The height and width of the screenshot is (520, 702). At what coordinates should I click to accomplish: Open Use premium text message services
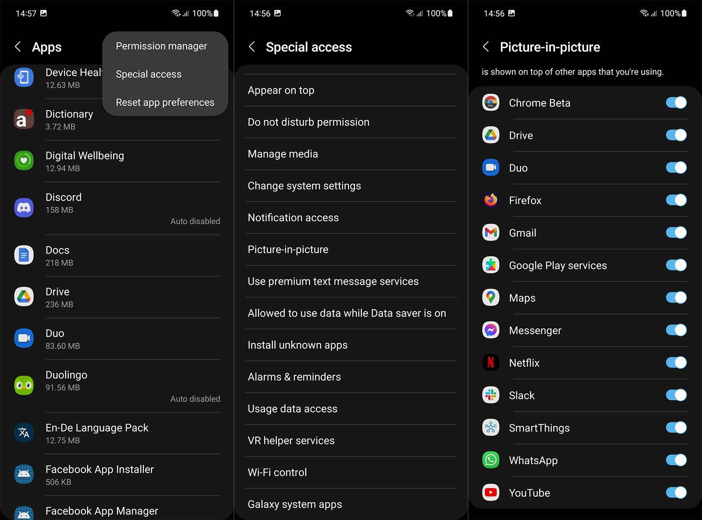pos(351,281)
